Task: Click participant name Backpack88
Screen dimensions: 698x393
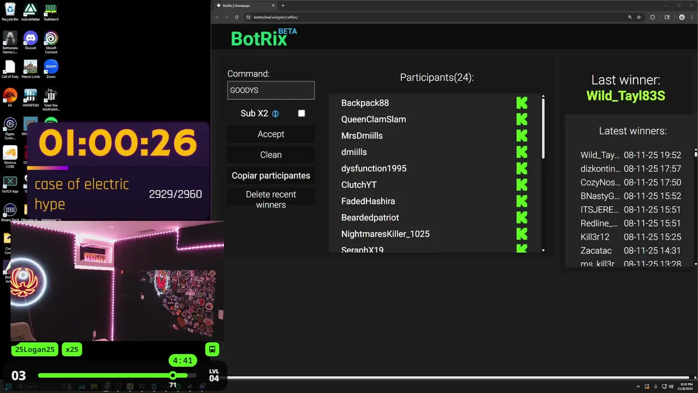Action: click(365, 103)
